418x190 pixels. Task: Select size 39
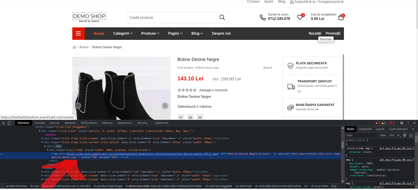200,117
